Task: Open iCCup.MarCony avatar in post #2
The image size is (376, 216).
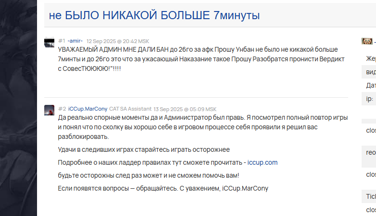Action: tap(49, 110)
